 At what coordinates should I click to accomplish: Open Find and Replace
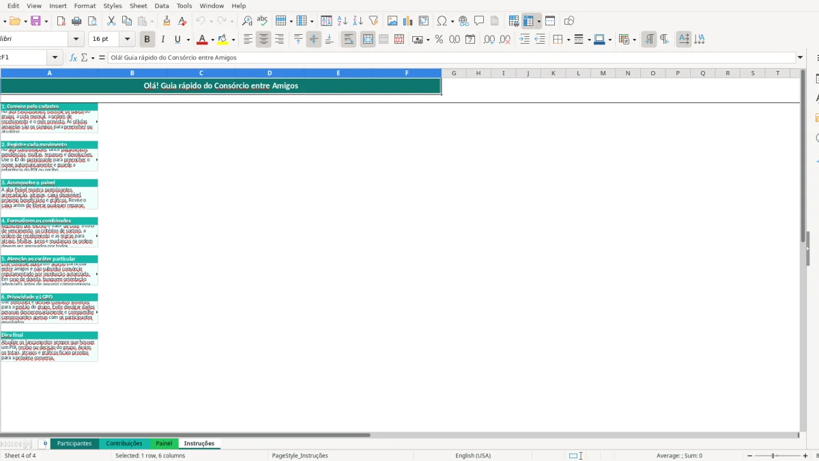point(247,21)
